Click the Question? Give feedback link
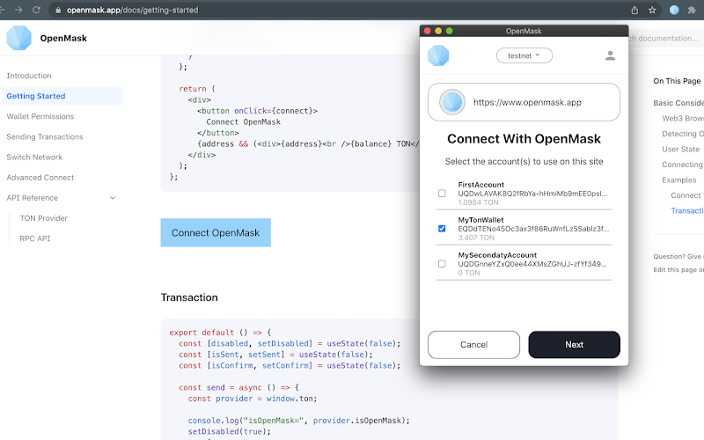The height and width of the screenshot is (440, 704). pos(678,256)
